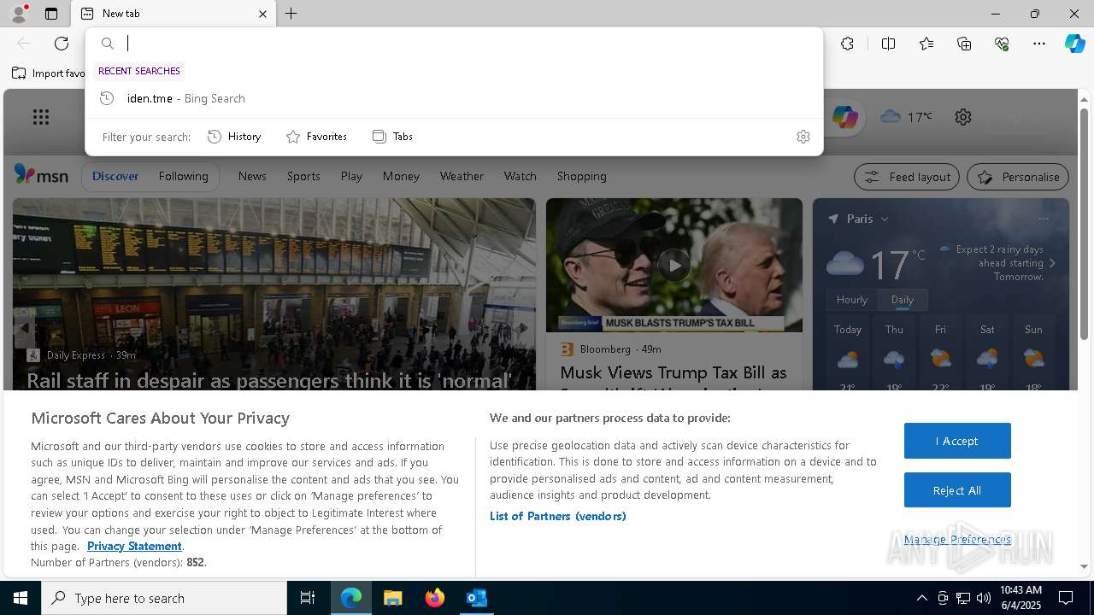
Task: Open List of Partners (vendors) link
Action: pyautogui.click(x=558, y=516)
